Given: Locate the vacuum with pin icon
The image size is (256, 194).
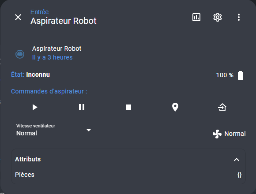Looking at the screenshot, I should click(175, 107).
